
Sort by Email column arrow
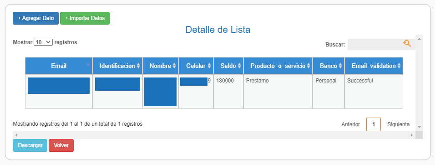tap(88, 64)
